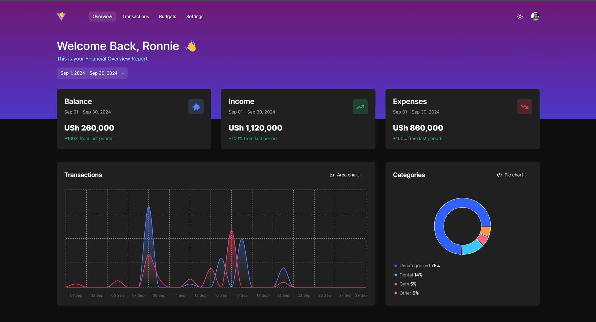This screenshot has height=322, width=596.
Task: Go to the Transactions tab
Action: point(135,17)
